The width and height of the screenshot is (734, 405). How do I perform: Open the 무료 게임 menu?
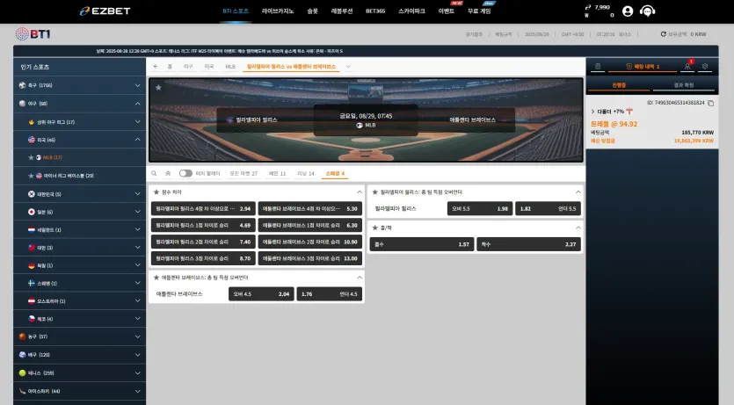tap(479, 11)
